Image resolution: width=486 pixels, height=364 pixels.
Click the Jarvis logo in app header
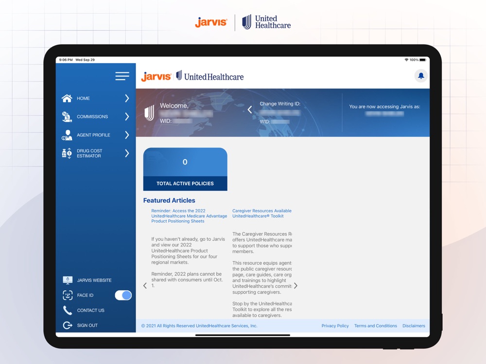pos(156,77)
